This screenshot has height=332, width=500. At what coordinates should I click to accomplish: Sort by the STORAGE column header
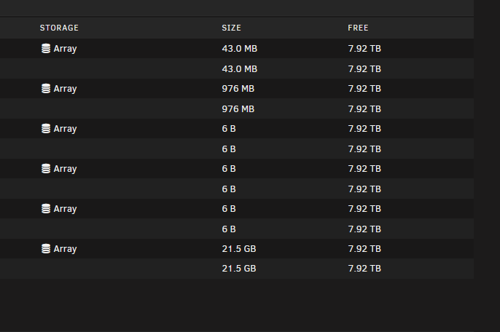(x=59, y=28)
